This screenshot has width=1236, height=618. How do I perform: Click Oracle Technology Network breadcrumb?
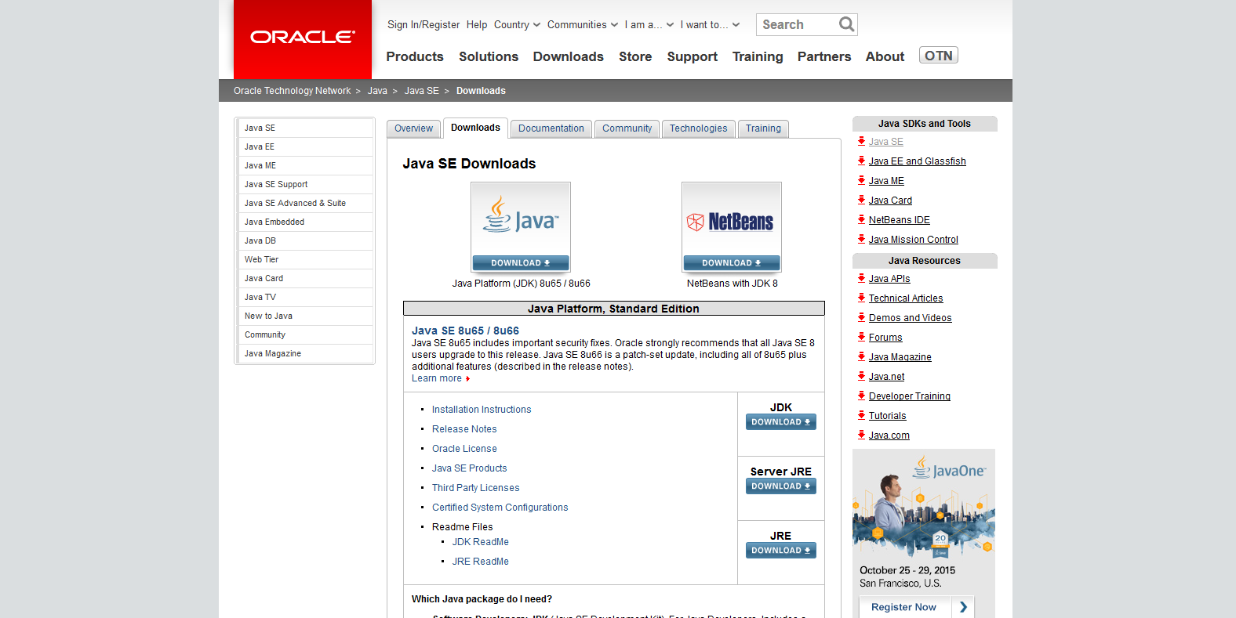pos(293,91)
